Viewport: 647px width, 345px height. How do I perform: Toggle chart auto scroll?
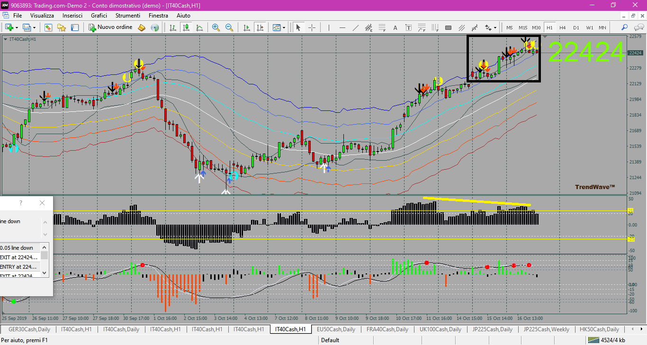click(x=246, y=27)
